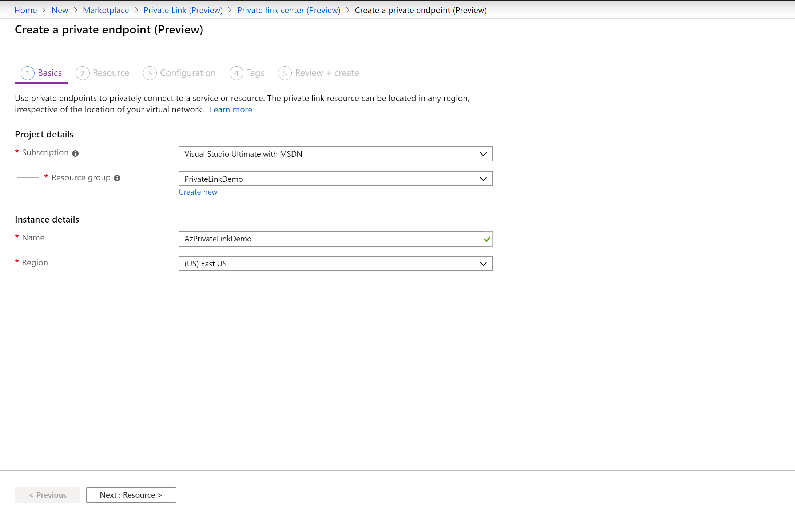
Task: Click the Previous button
Action: tap(48, 495)
